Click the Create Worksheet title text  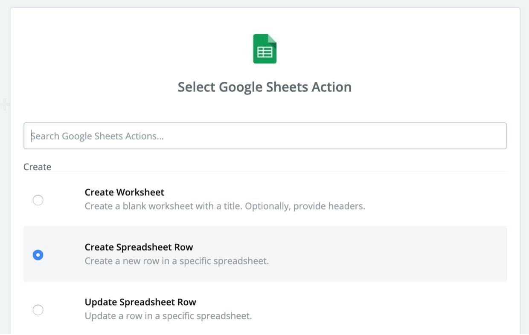pyautogui.click(x=125, y=192)
